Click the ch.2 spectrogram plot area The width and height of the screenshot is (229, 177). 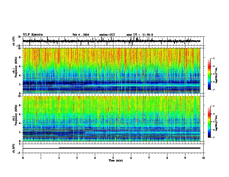click(x=112, y=119)
